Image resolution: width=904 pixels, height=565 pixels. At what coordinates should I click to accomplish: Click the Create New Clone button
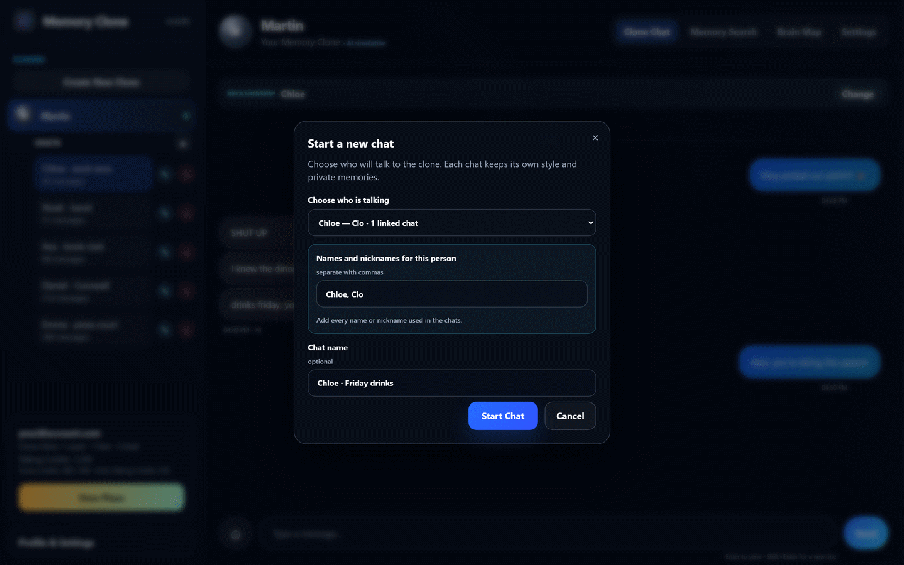tap(101, 82)
